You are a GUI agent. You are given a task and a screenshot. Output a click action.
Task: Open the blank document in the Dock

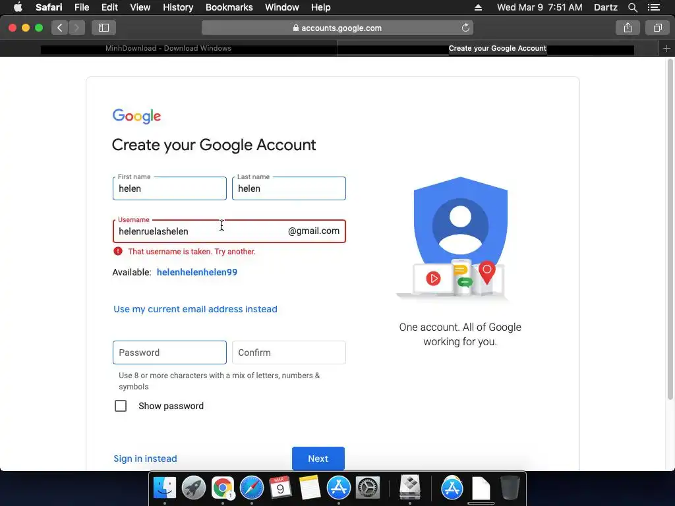tap(481, 488)
